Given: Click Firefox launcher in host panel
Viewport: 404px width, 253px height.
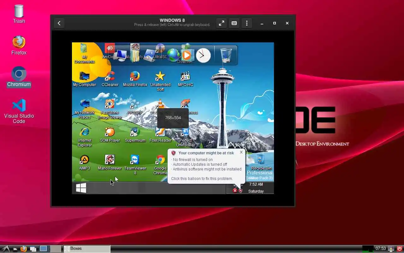Looking at the screenshot, I should click(x=23, y=249).
